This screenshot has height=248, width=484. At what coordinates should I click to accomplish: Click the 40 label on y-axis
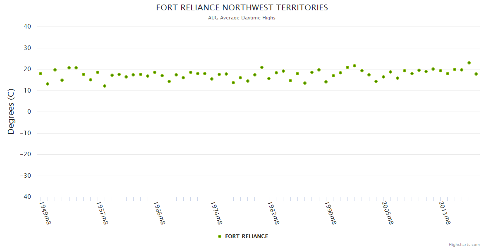[x=27, y=26]
